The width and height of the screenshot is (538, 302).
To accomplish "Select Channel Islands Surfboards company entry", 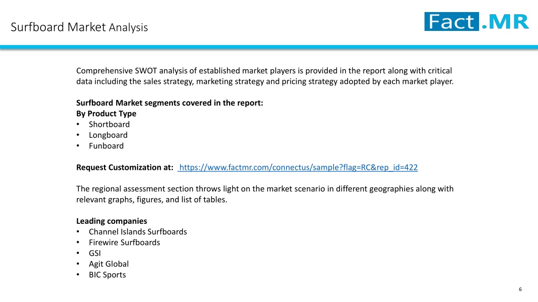I will pyautogui.click(x=138, y=232).
